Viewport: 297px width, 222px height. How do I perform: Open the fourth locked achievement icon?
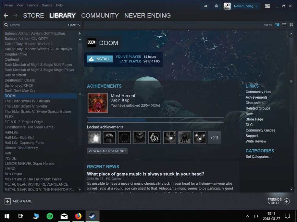(x=139, y=138)
